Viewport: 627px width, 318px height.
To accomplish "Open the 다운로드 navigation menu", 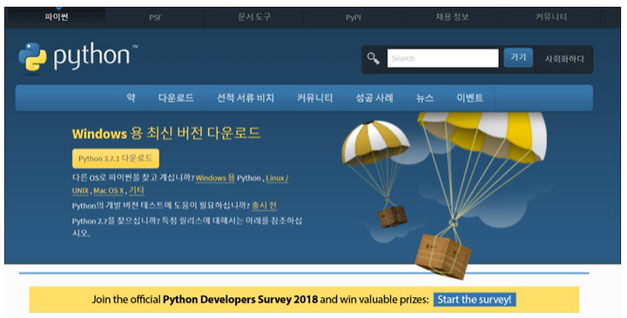I will coord(176,98).
